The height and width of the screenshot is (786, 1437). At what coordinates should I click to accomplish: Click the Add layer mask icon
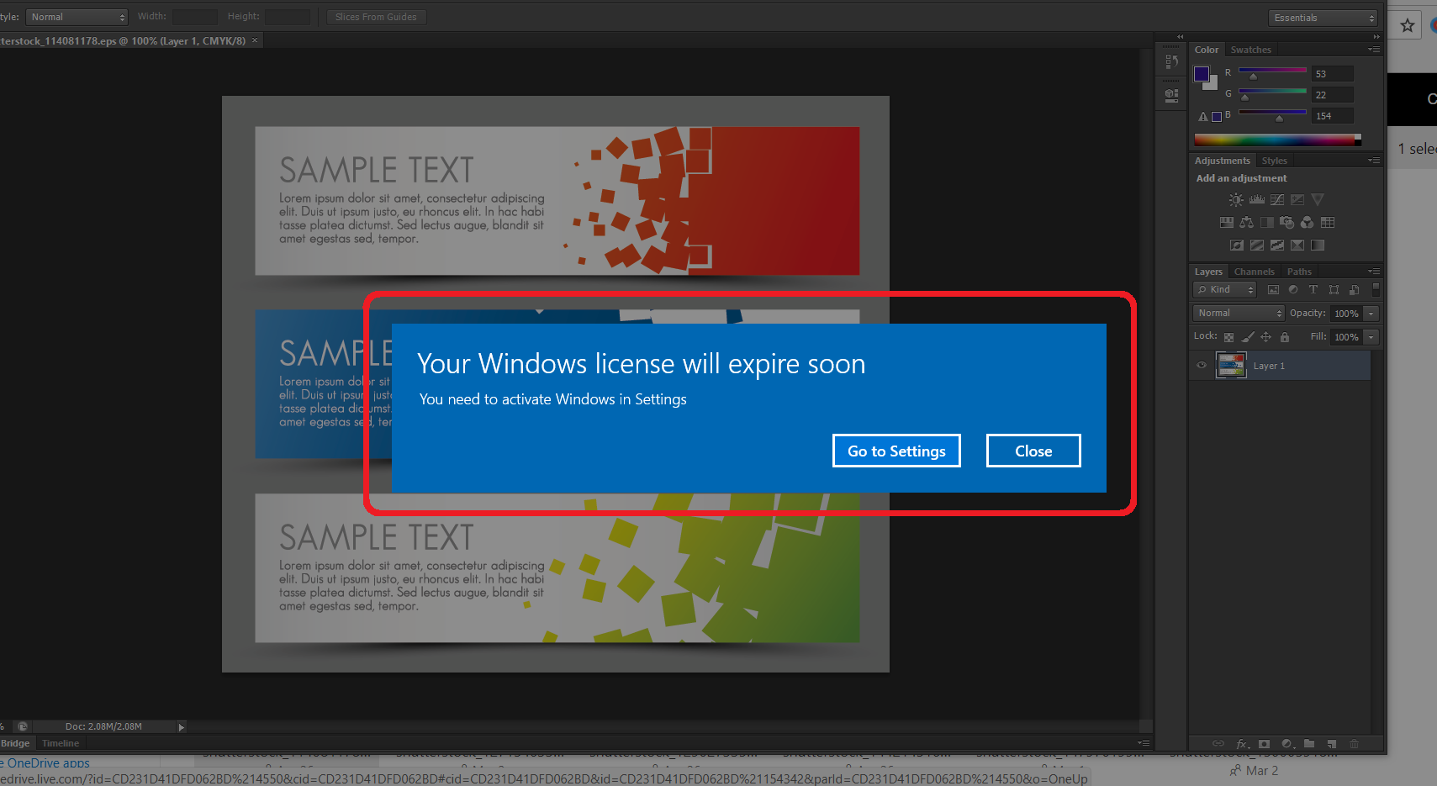click(1265, 745)
